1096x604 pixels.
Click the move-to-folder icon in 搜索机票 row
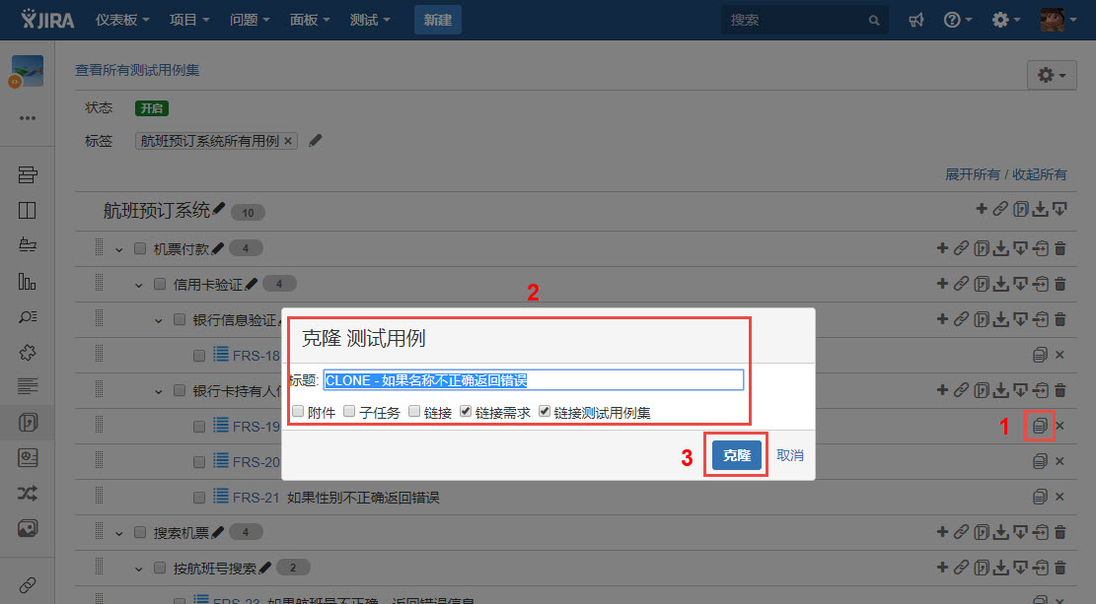1041,532
